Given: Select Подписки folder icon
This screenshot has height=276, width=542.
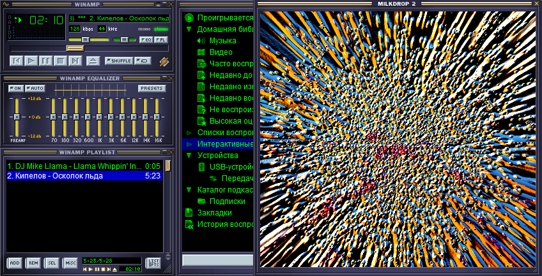Looking at the screenshot, I should [x=201, y=201].
